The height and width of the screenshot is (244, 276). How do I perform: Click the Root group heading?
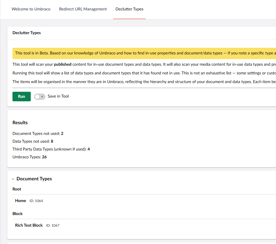coord(17,189)
